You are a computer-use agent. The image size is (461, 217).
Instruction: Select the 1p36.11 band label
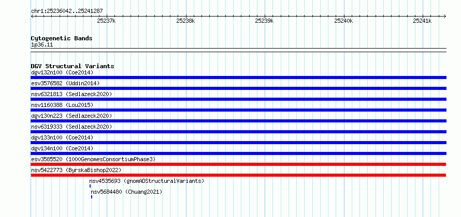[42, 45]
